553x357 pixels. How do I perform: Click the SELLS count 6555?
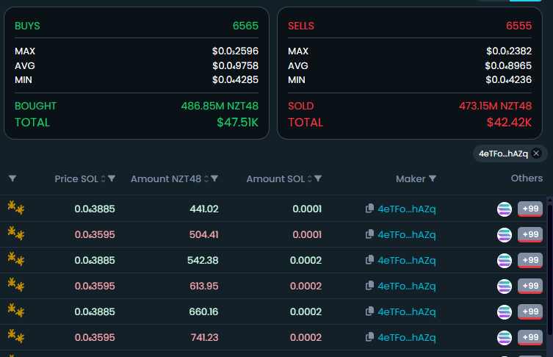point(518,26)
